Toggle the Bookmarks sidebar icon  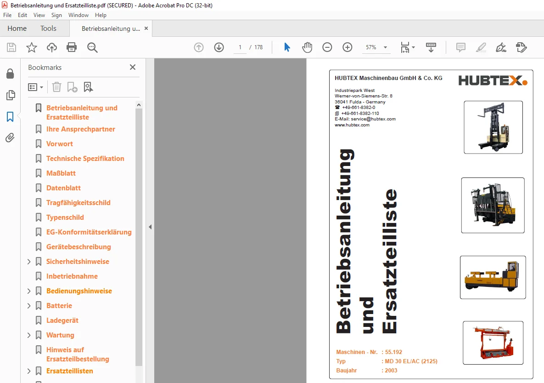point(10,116)
